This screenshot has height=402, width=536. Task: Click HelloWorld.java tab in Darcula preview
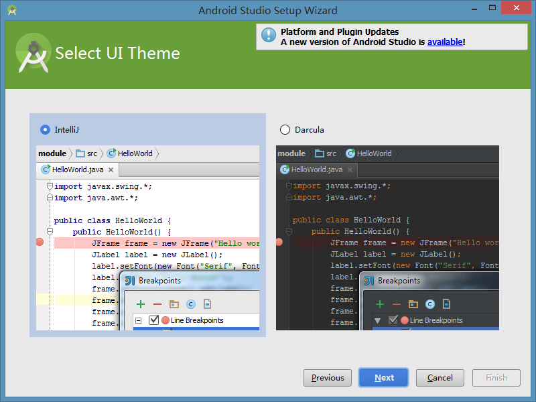click(316, 170)
